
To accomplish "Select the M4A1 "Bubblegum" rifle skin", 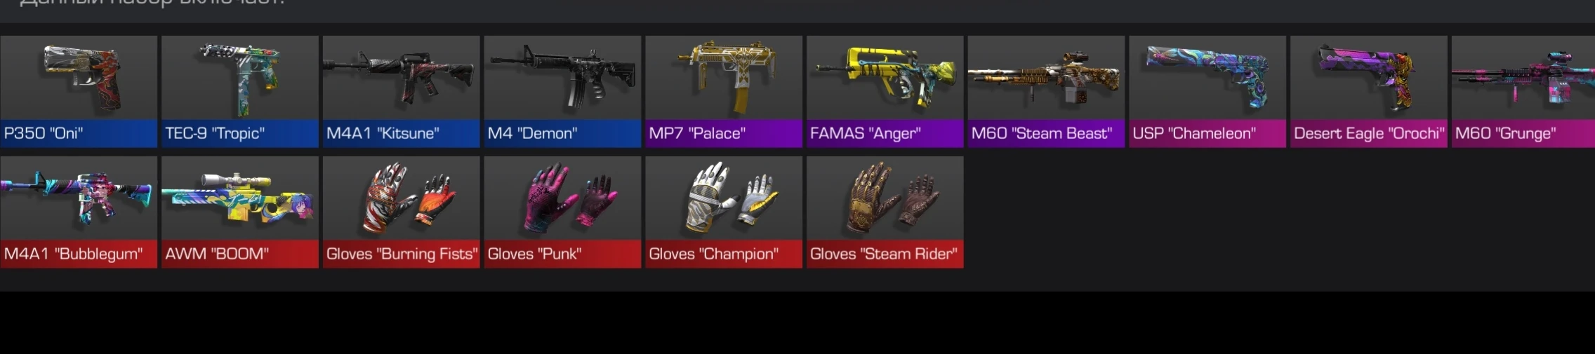I will pyautogui.click(x=79, y=212).
